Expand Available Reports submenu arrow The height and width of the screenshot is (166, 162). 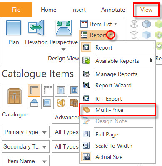tap(152, 60)
